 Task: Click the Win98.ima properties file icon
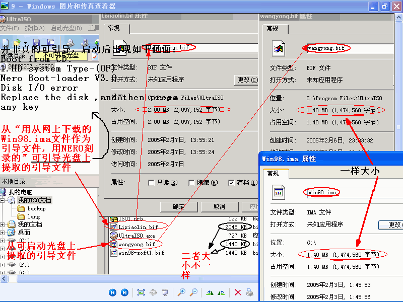(x=279, y=192)
